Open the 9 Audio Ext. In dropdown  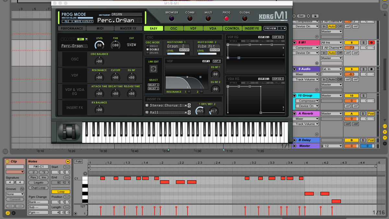click(x=332, y=69)
